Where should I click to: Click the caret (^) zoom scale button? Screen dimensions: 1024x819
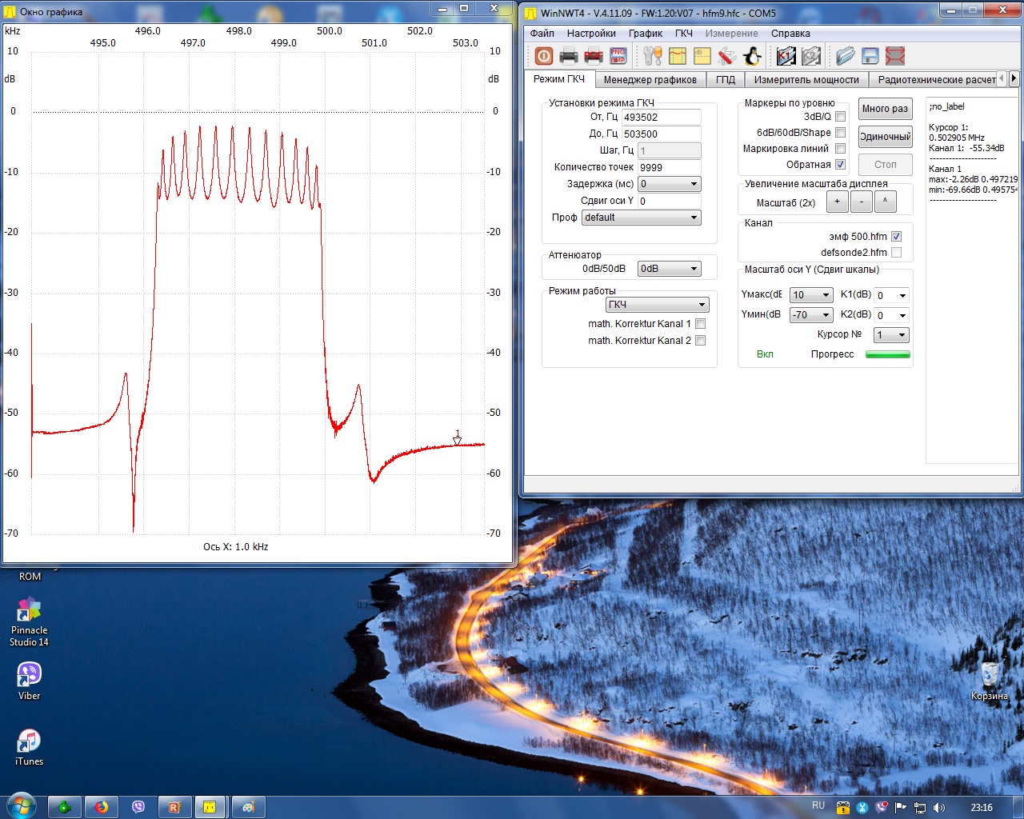(885, 202)
